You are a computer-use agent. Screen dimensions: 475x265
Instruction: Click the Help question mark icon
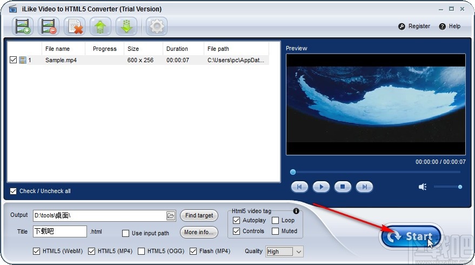(442, 27)
